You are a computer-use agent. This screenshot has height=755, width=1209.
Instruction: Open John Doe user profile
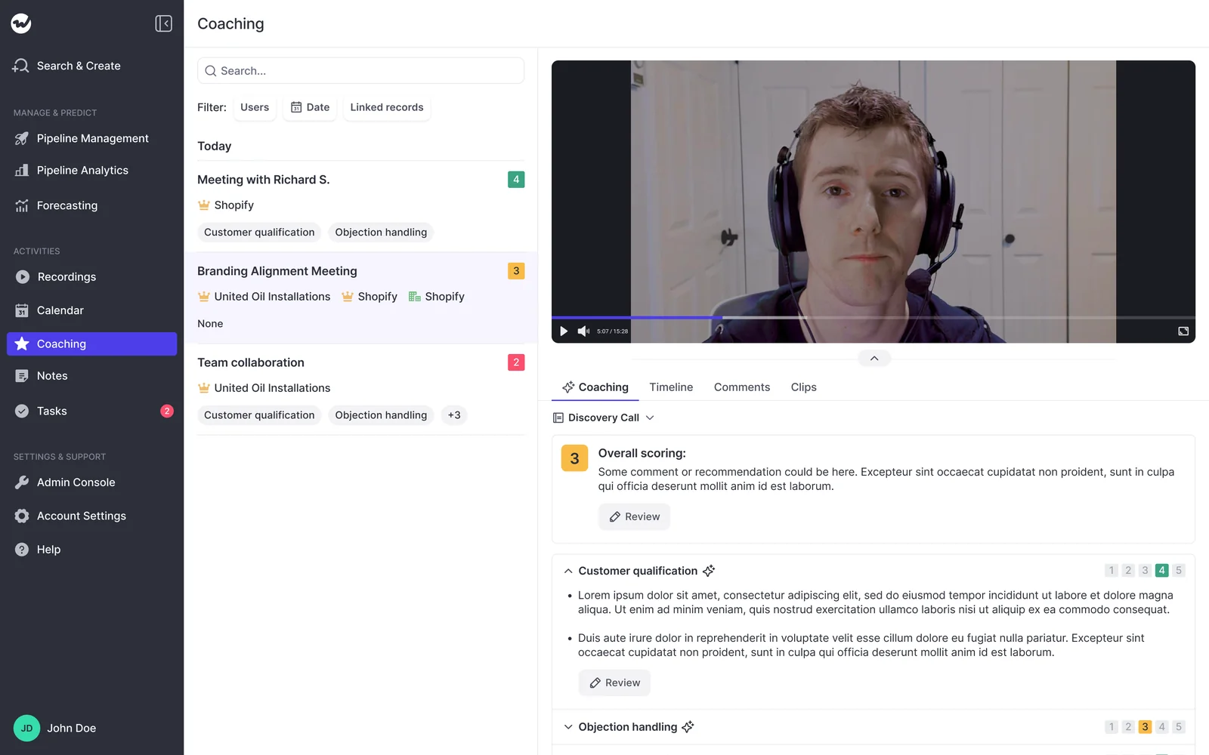55,728
